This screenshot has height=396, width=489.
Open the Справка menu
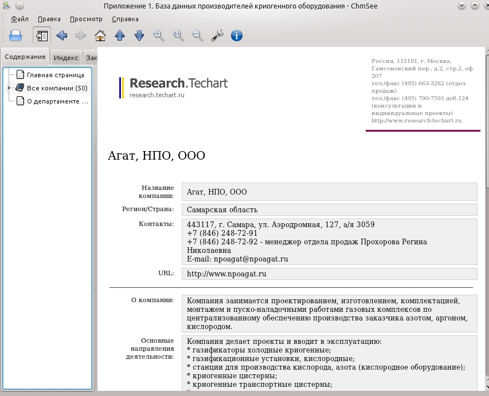pos(125,19)
